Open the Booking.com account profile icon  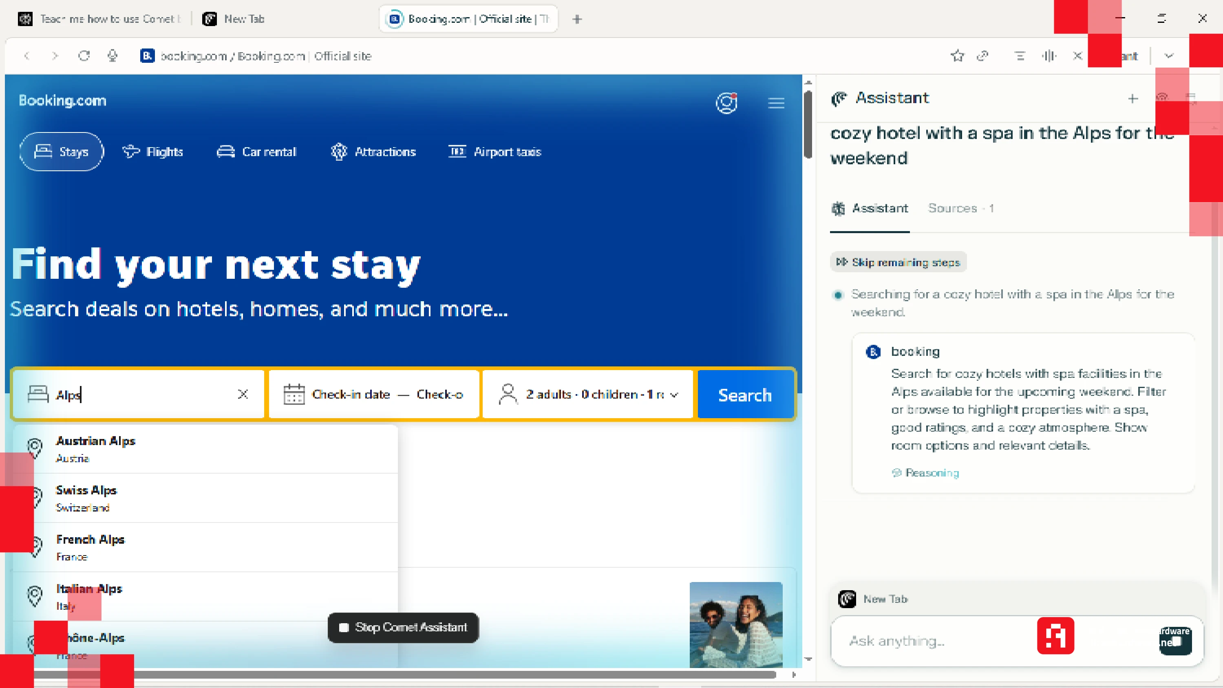click(x=726, y=103)
